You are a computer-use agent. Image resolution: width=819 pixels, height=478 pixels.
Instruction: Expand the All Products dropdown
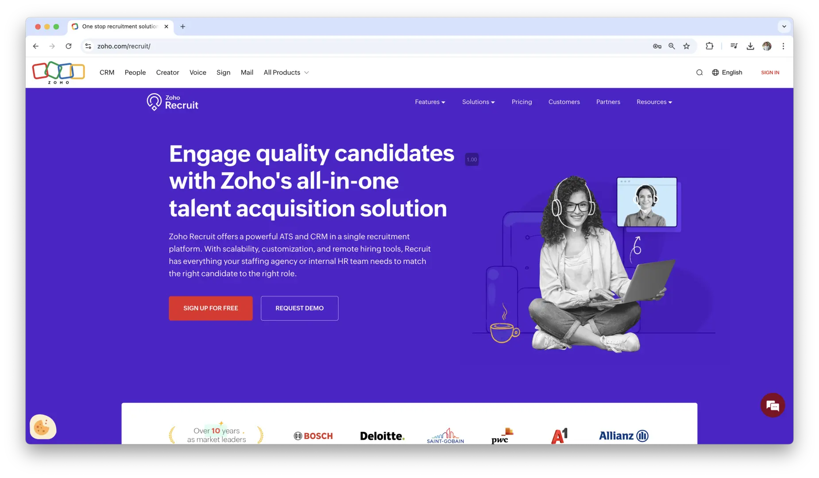click(286, 73)
